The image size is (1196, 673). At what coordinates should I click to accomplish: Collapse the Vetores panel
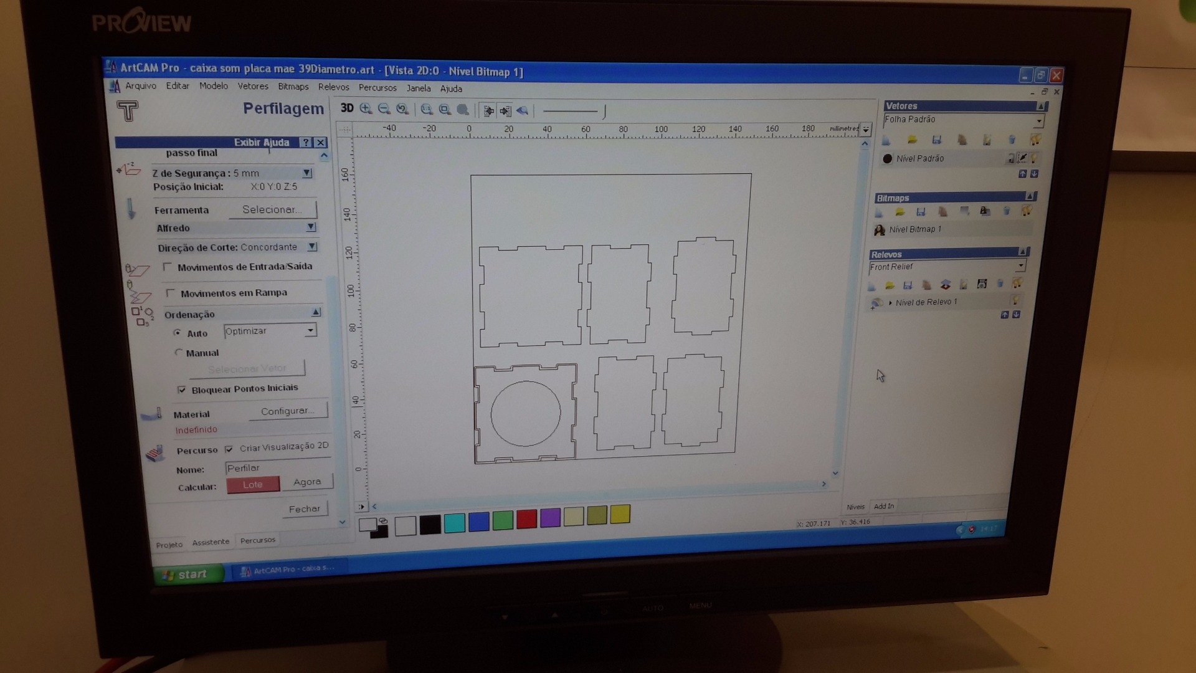pos(1041,106)
